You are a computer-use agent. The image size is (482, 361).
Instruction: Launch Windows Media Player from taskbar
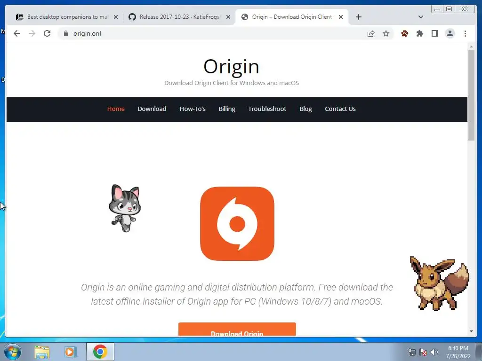70,352
